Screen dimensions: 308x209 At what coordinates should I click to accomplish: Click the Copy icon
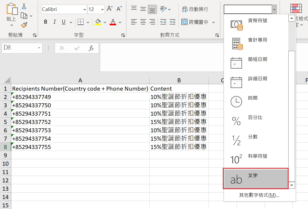tap(24, 16)
